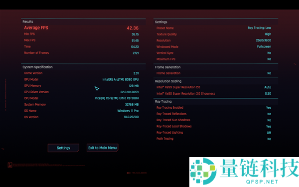Click Ray-Traced Reflections value No
This screenshot has height=187, width=299.
click(x=269, y=114)
